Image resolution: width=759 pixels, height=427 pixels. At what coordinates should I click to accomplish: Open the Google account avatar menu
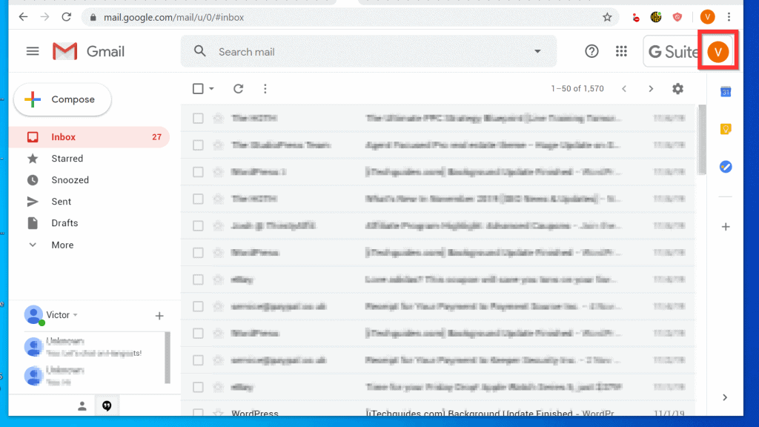717,51
